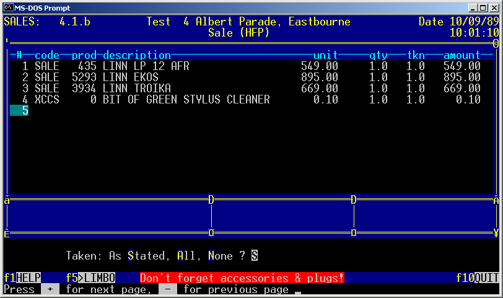Select row 1 LINN LP 12 AFR
The width and height of the screenshot is (503, 298).
(x=146, y=66)
